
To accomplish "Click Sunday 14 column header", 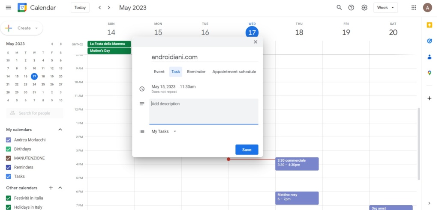I will [x=111, y=30].
